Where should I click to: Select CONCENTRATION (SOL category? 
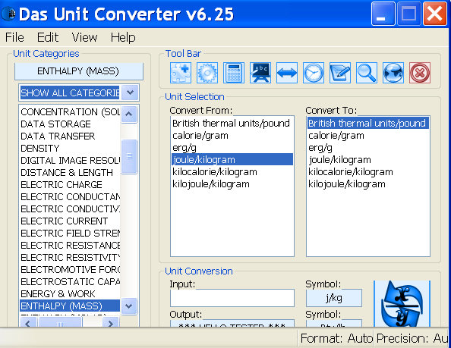point(70,111)
